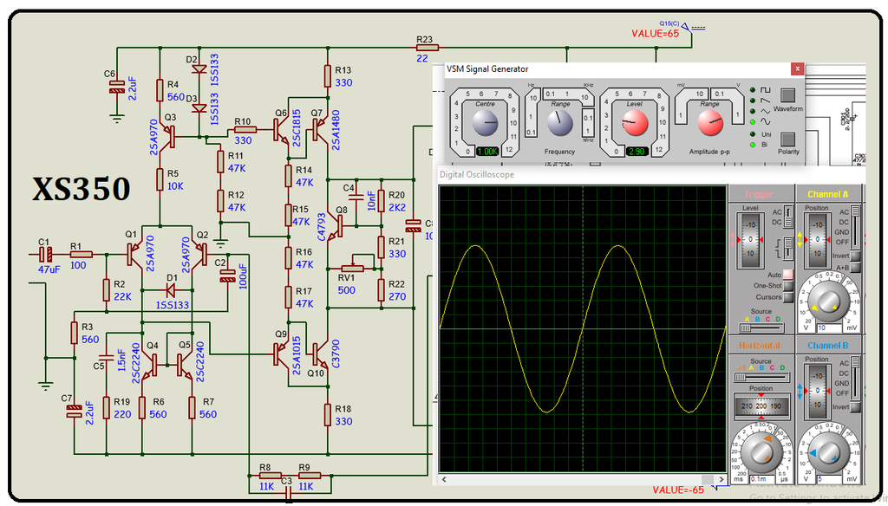
Task: Toggle the oscilloscope Cursors button
Action: point(787,296)
